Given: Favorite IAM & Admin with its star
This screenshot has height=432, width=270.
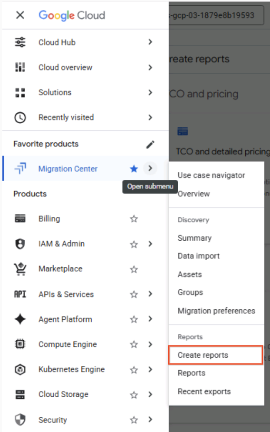Looking at the screenshot, I should (134, 244).
